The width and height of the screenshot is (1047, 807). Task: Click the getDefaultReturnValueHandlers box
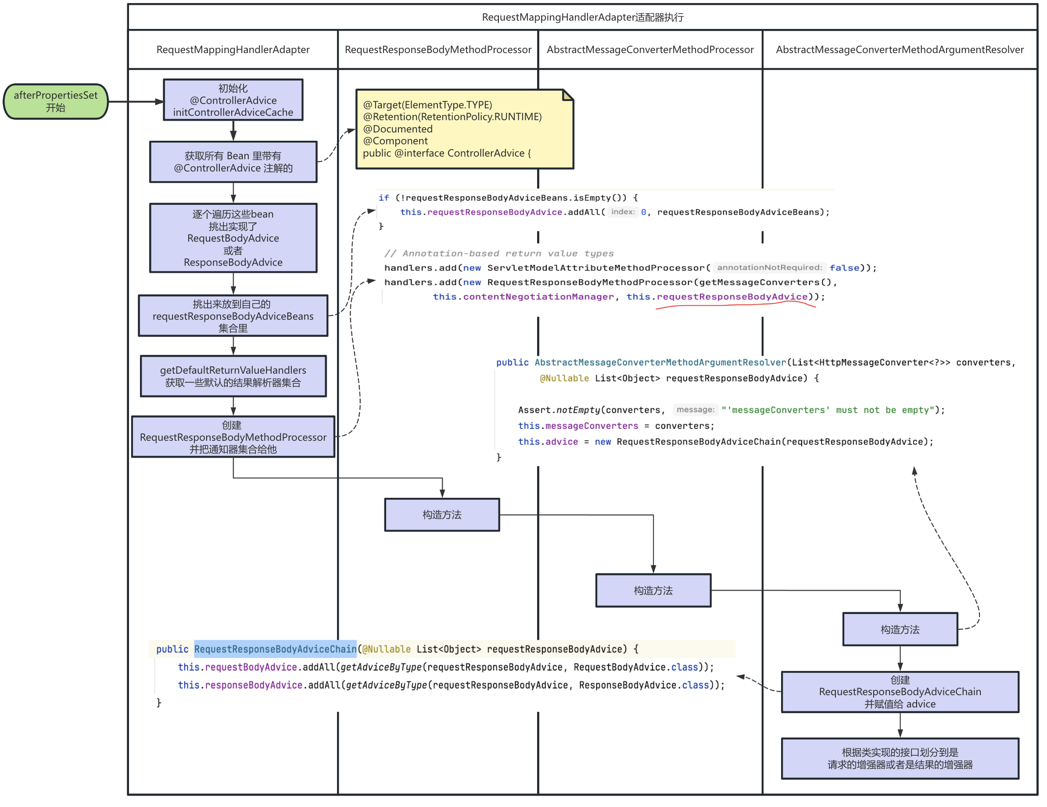tap(233, 376)
